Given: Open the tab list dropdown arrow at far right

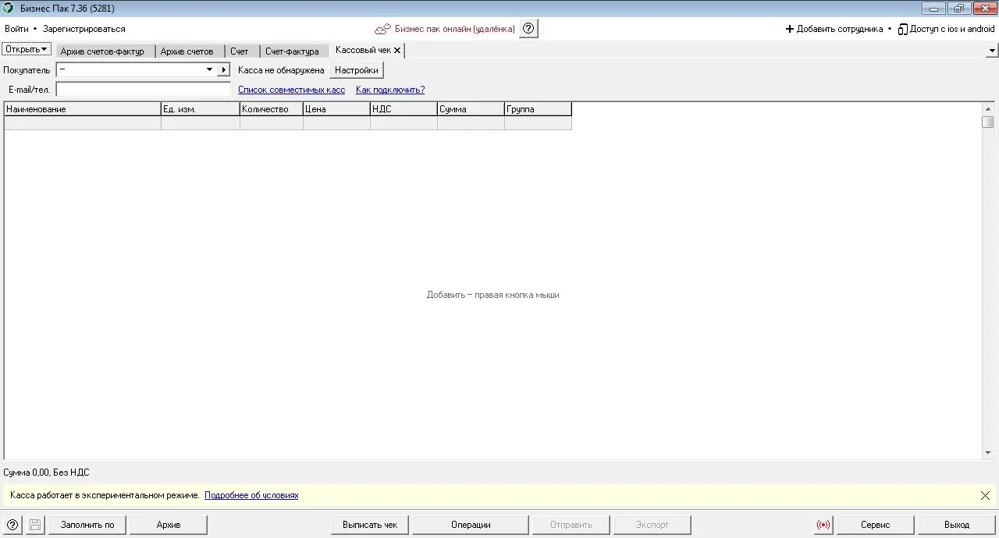Looking at the screenshot, I should [992, 51].
